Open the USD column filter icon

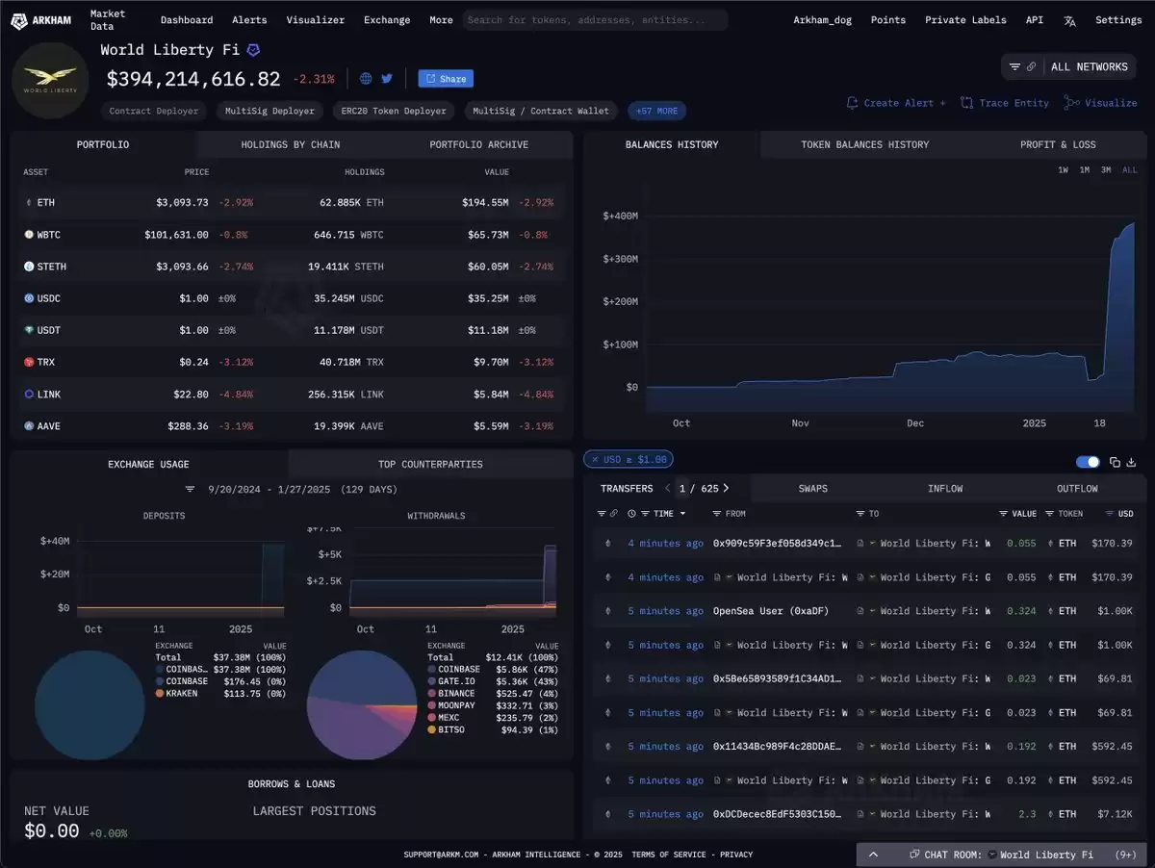[x=1110, y=514]
